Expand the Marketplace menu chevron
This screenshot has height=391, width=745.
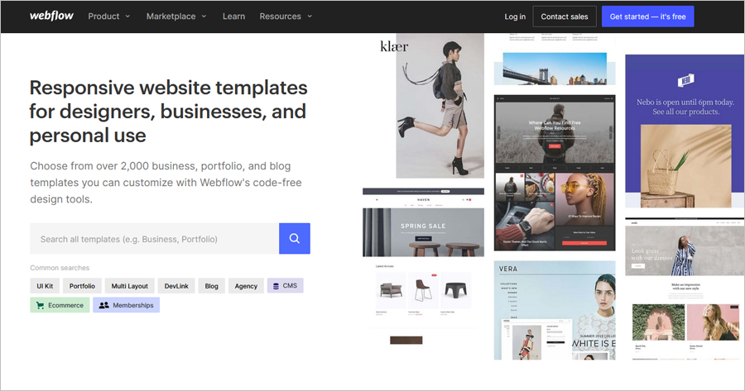204,17
